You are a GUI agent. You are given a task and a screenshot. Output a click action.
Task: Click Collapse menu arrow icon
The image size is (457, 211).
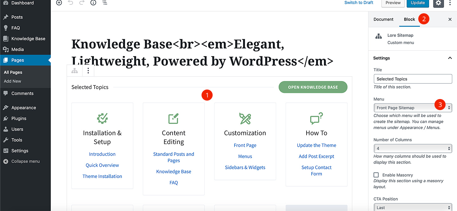point(6,161)
